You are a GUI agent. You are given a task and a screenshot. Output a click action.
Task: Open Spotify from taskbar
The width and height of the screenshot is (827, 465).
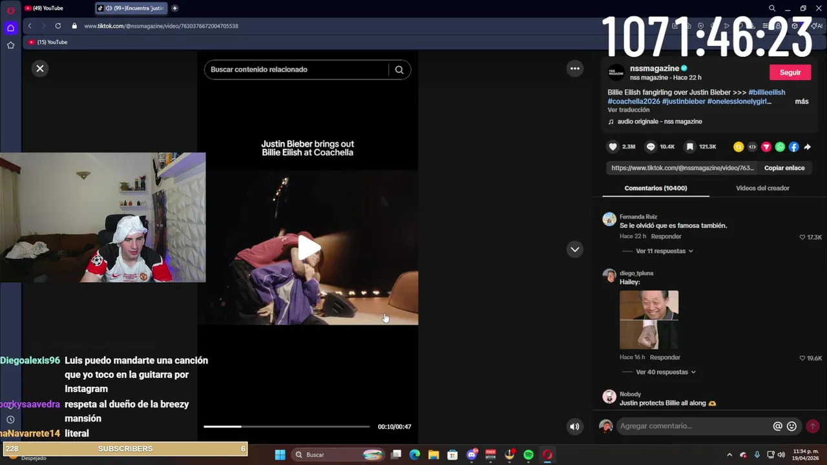(529, 455)
